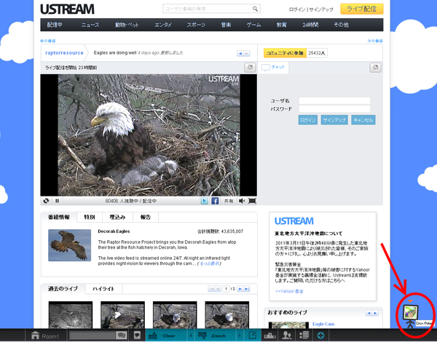437x342 pixels.
Task: Click the dark speech bubble icon in the bottom bar
Action: coord(137,335)
